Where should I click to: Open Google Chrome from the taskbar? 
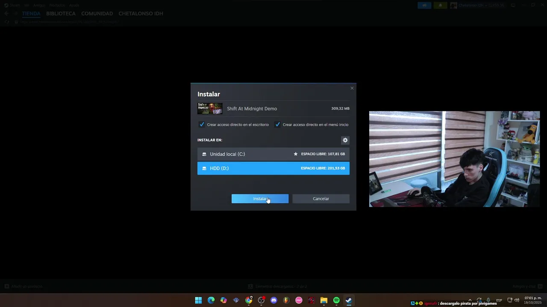pyautogui.click(x=249, y=300)
